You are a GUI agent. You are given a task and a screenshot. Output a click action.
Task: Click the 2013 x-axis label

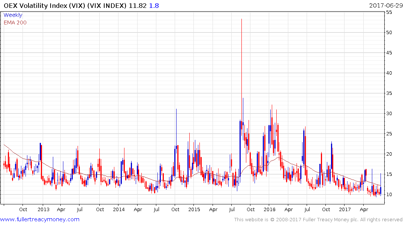tap(43, 209)
